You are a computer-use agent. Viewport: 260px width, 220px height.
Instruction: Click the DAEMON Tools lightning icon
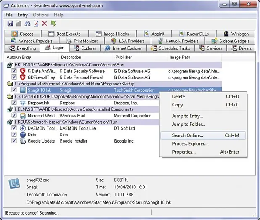(23, 128)
